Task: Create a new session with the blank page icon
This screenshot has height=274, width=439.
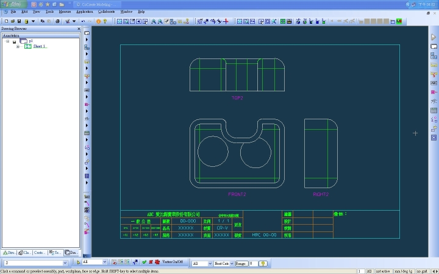Action: point(7,21)
